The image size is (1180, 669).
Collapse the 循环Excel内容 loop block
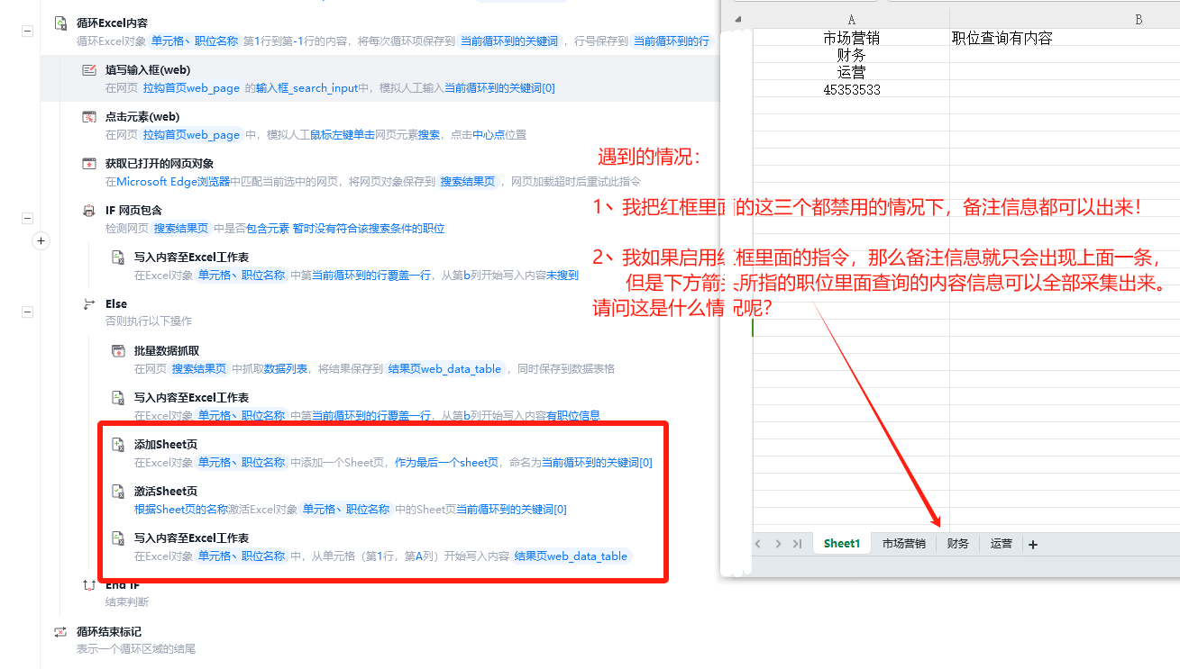[x=27, y=31]
